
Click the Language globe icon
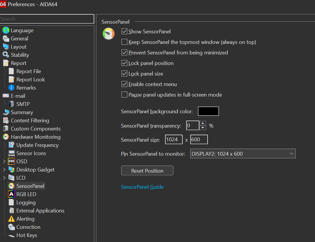coord(6,30)
